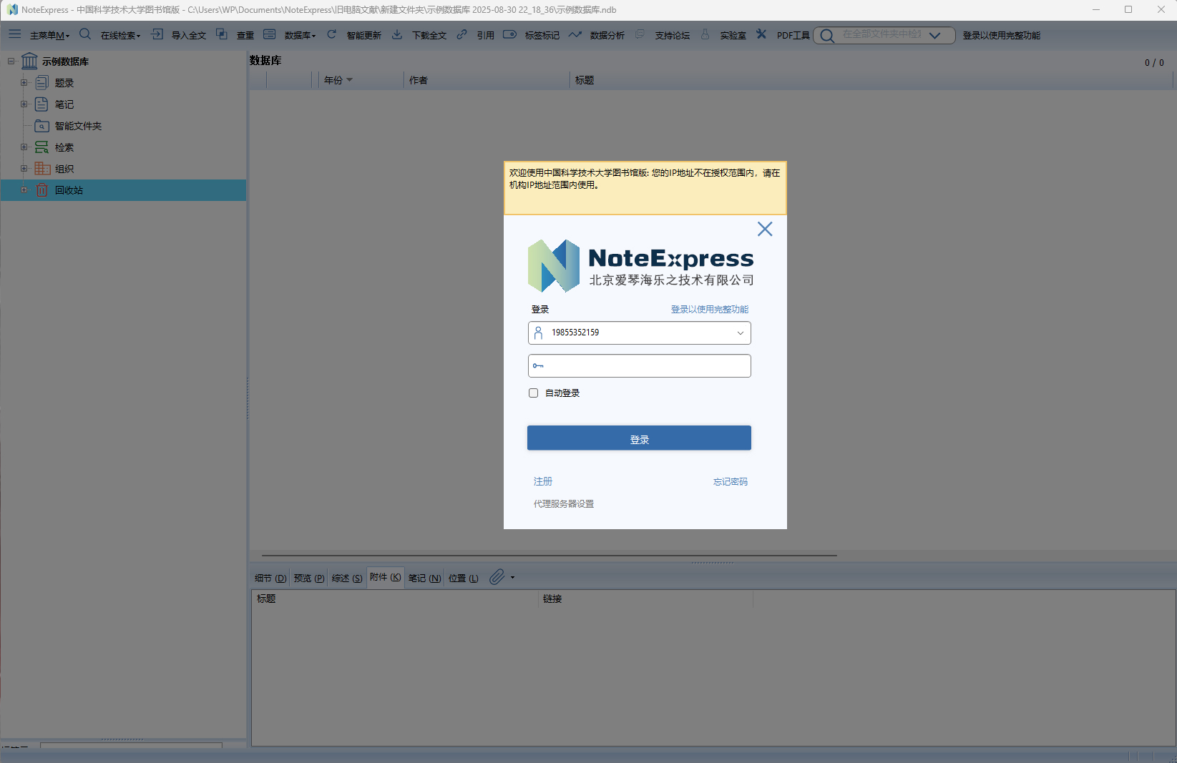The width and height of the screenshot is (1177, 763).
Task: Click the blue 登录 button
Action: pyautogui.click(x=639, y=438)
